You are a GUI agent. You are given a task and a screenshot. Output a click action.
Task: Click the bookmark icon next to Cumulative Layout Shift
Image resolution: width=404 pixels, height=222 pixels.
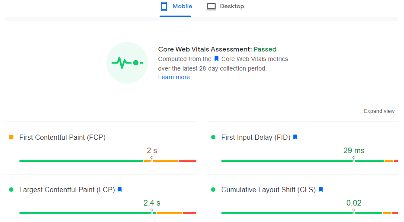tap(321, 190)
